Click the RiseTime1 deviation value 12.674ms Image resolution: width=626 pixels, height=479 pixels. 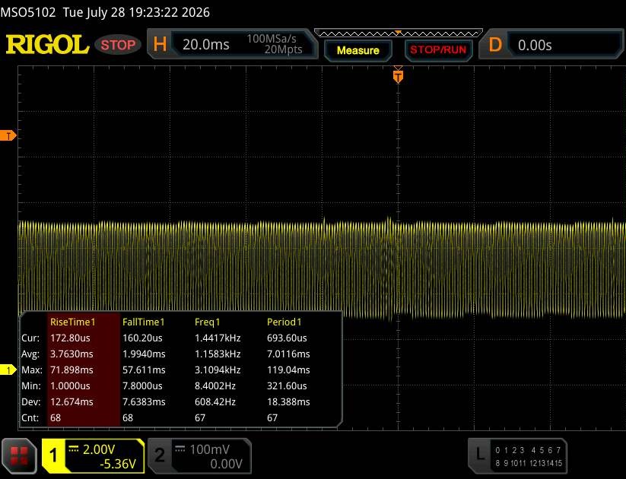pos(71,402)
